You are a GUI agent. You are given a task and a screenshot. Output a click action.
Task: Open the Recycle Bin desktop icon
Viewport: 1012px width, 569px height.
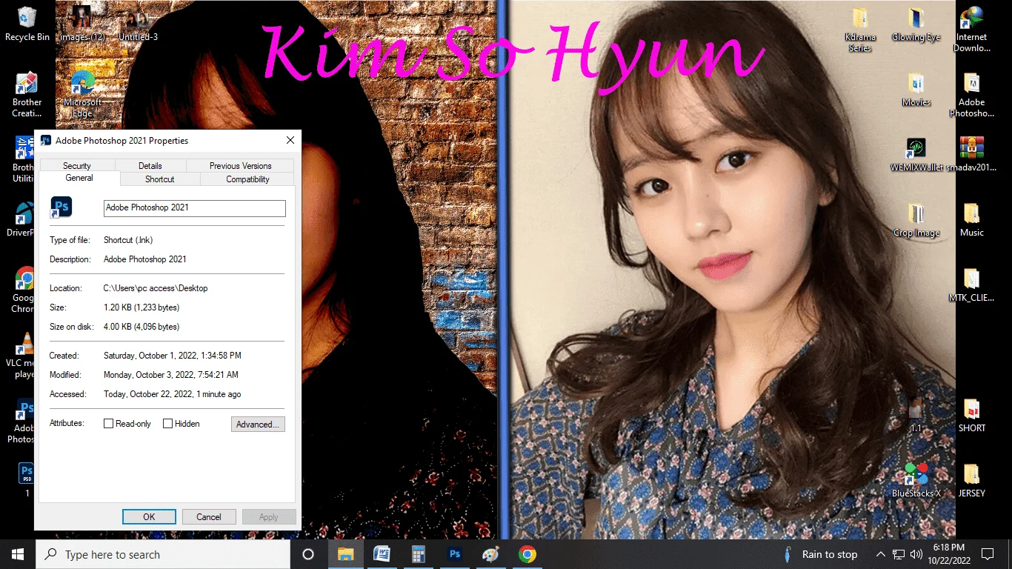27,24
